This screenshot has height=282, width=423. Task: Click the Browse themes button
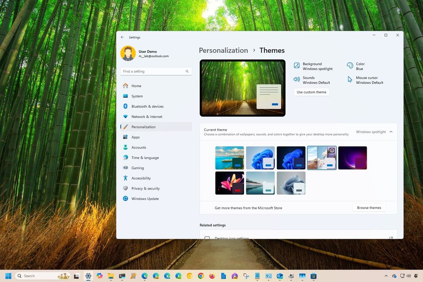pyautogui.click(x=368, y=207)
